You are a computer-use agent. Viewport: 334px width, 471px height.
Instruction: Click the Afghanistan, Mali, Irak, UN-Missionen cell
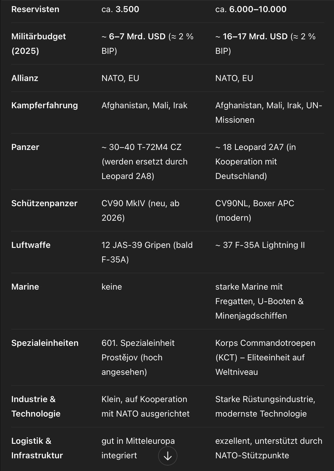tap(268, 112)
